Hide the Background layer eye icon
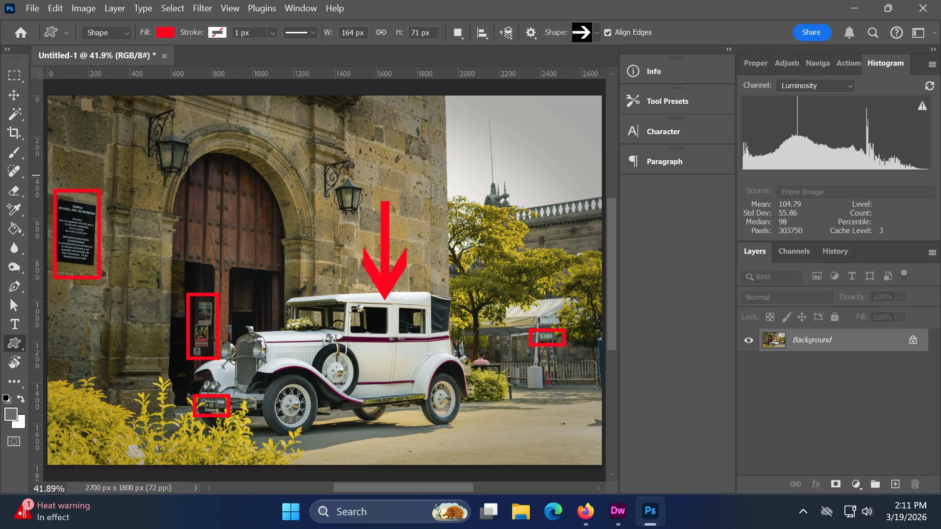Screen dimensions: 941x529 748,340
